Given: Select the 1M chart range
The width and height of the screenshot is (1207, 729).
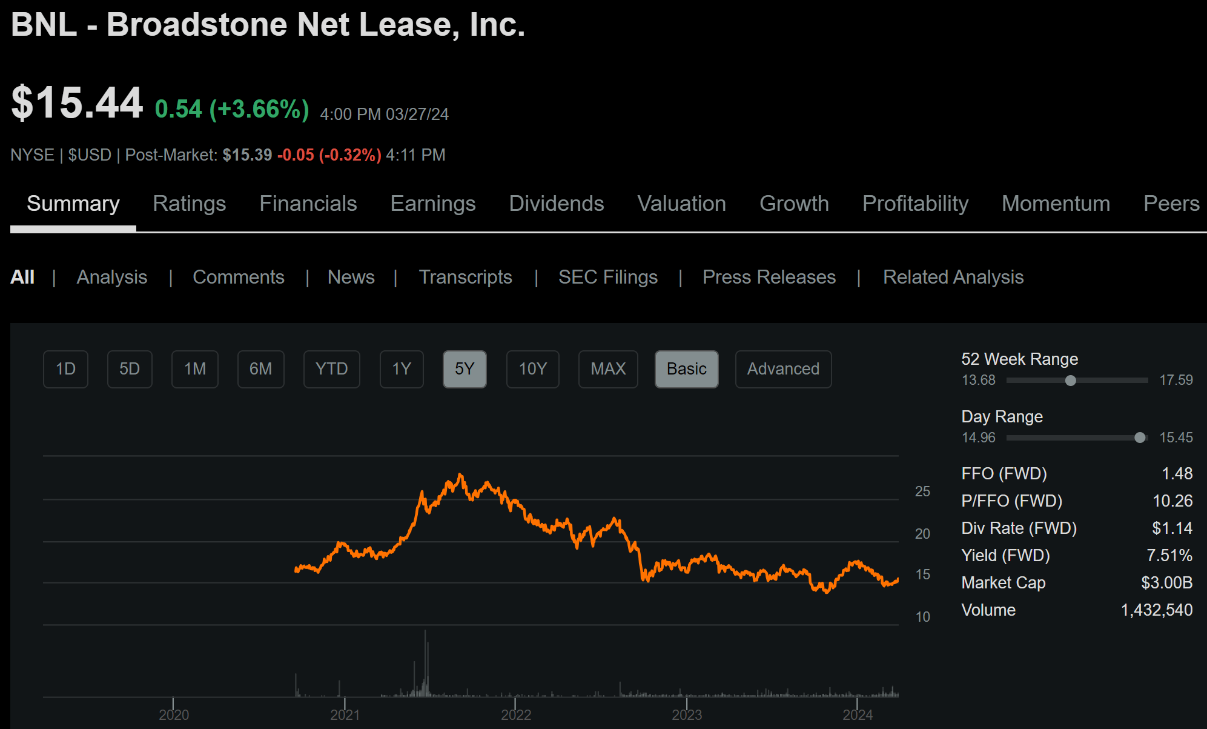Looking at the screenshot, I should coord(194,368).
